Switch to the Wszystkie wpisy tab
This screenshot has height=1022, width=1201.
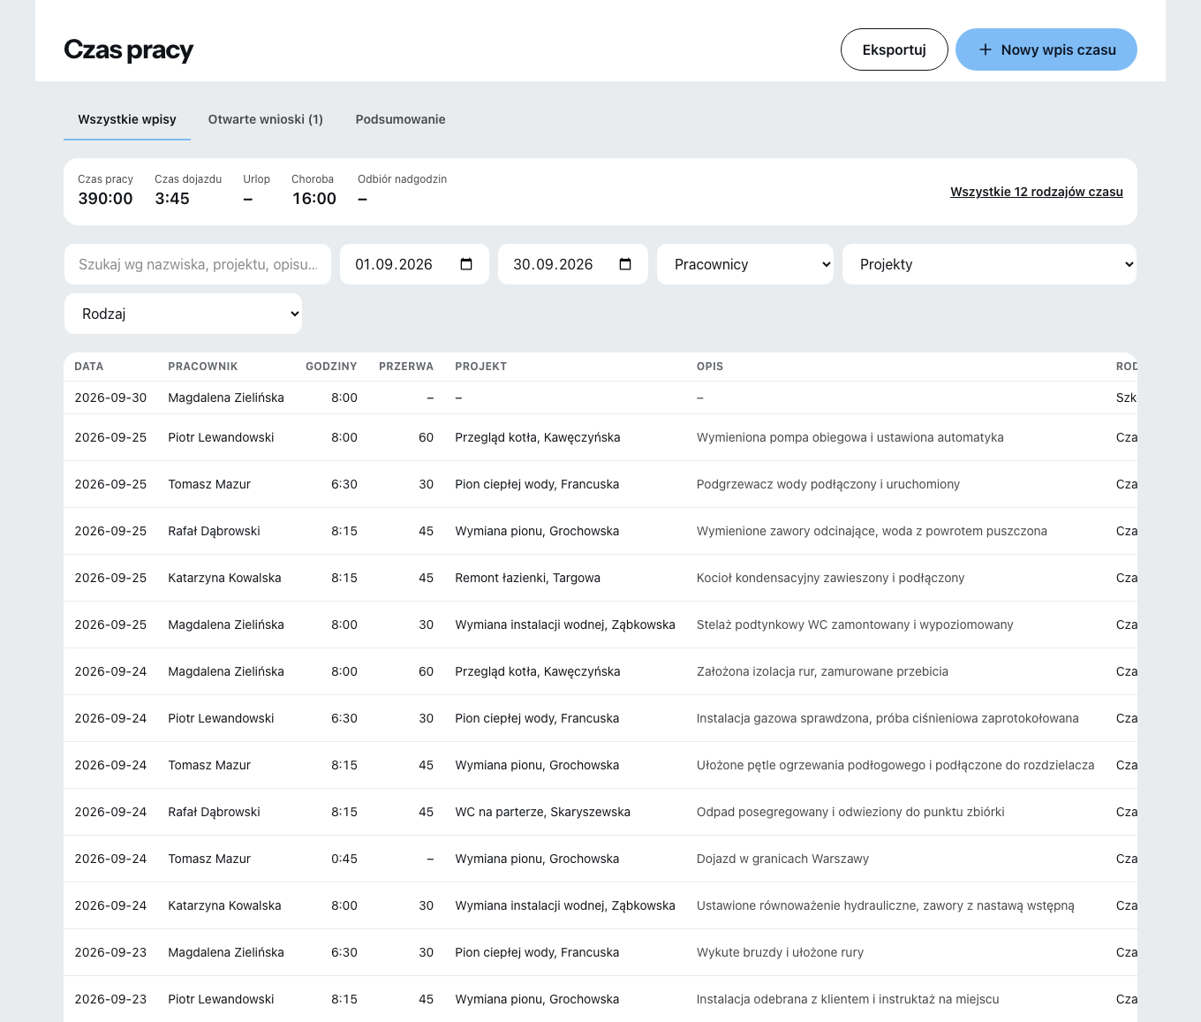coord(127,119)
